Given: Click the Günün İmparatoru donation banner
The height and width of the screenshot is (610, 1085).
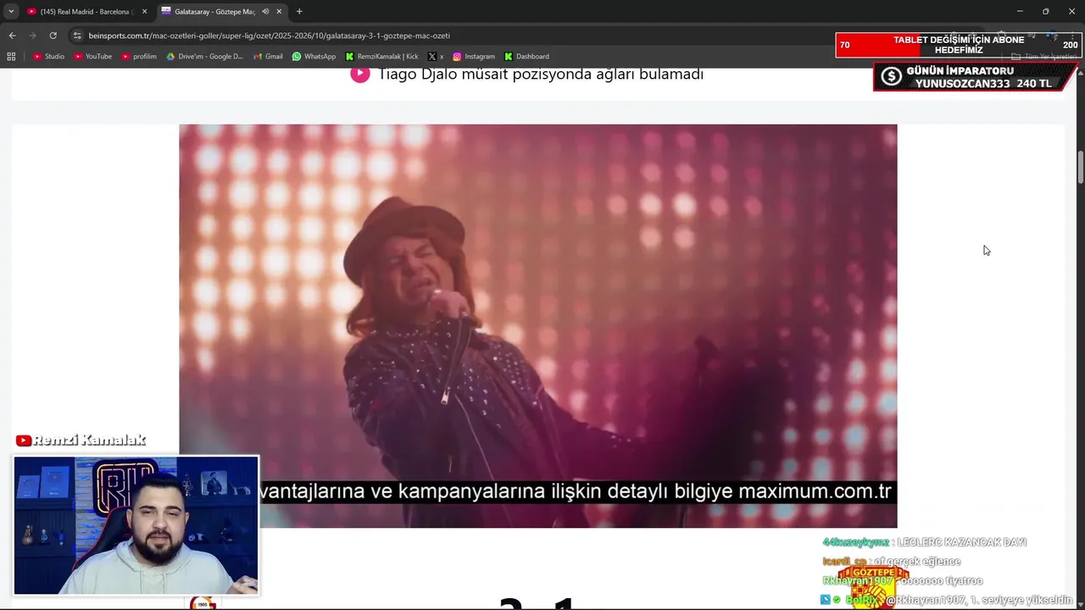Looking at the screenshot, I should click(976, 77).
